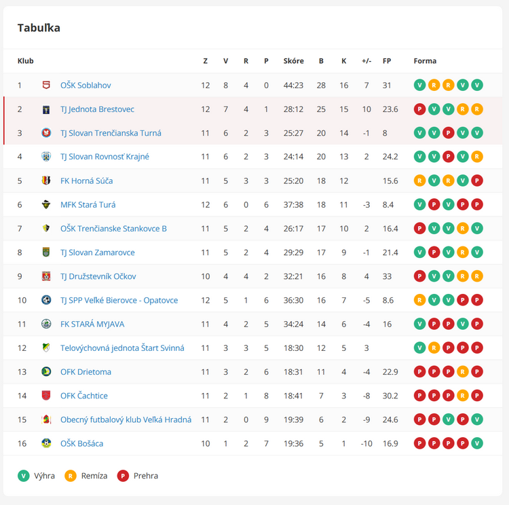Click the OFK Drietoma club logo

(x=46, y=372)
